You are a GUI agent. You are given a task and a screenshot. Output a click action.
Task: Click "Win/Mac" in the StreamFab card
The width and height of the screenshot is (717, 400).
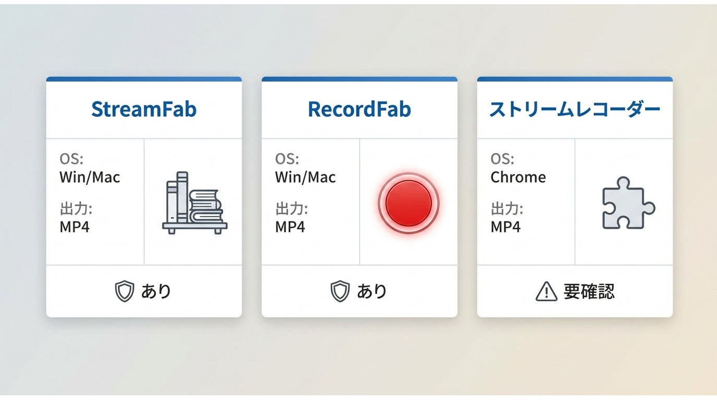(x=90, y=177)
